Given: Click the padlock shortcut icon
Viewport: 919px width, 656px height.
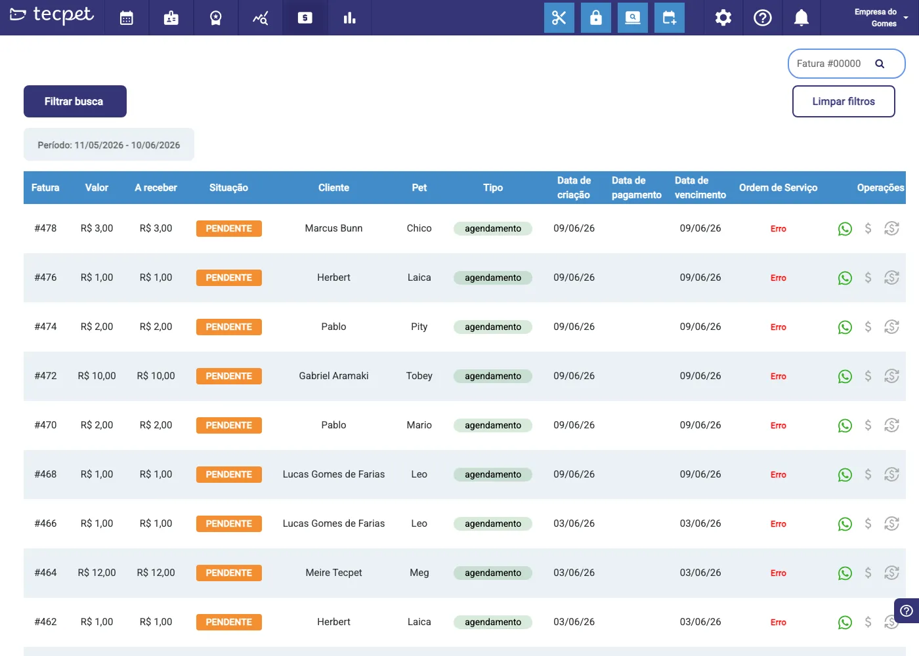Looking at the screenshot, I should (x=596, y=18).
